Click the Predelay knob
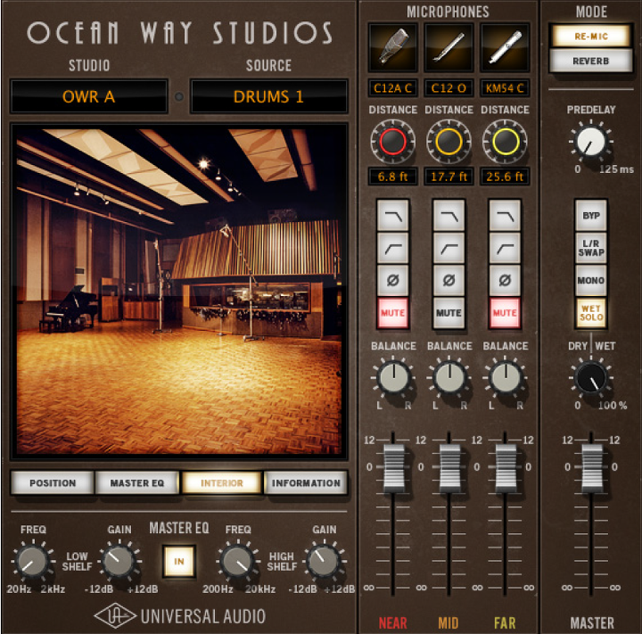The image size is (642, 634). point(591,141)
